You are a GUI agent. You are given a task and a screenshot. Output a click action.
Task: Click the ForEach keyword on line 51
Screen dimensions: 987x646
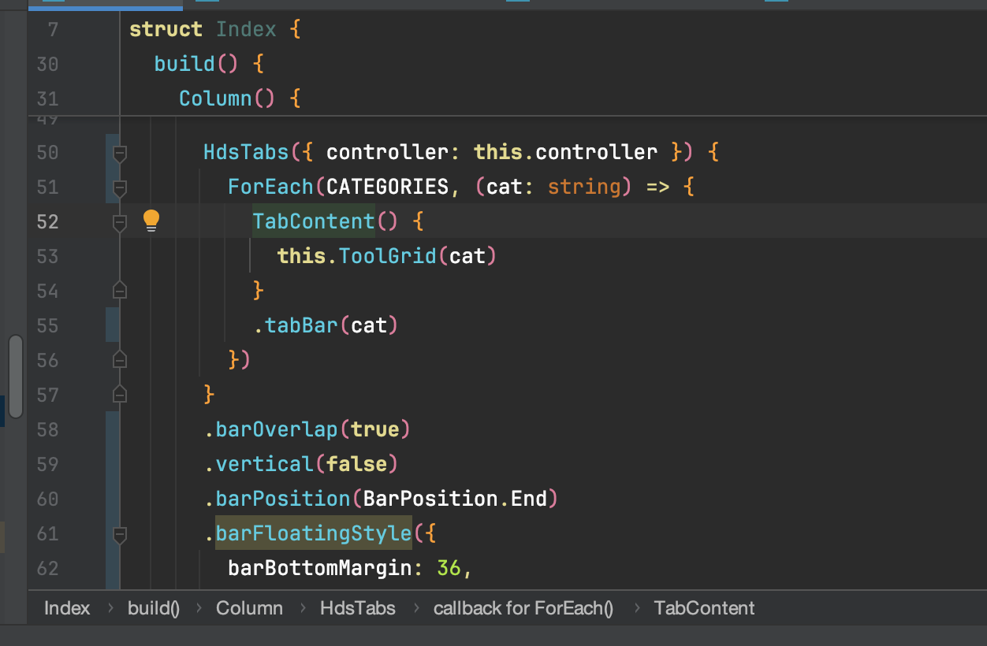[271, 187]
